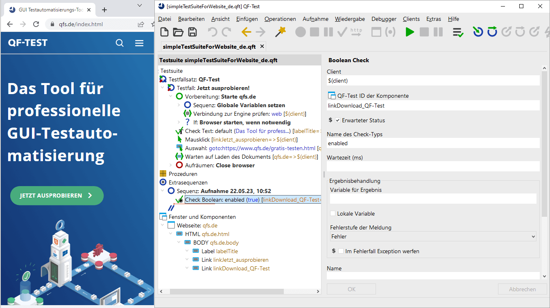Collapse the Webseite qfs.de node
550x308 pixels.
[x=163, y=225]
